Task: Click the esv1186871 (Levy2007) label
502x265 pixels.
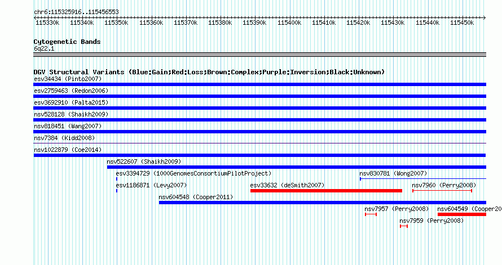Action: click(151, 185)
